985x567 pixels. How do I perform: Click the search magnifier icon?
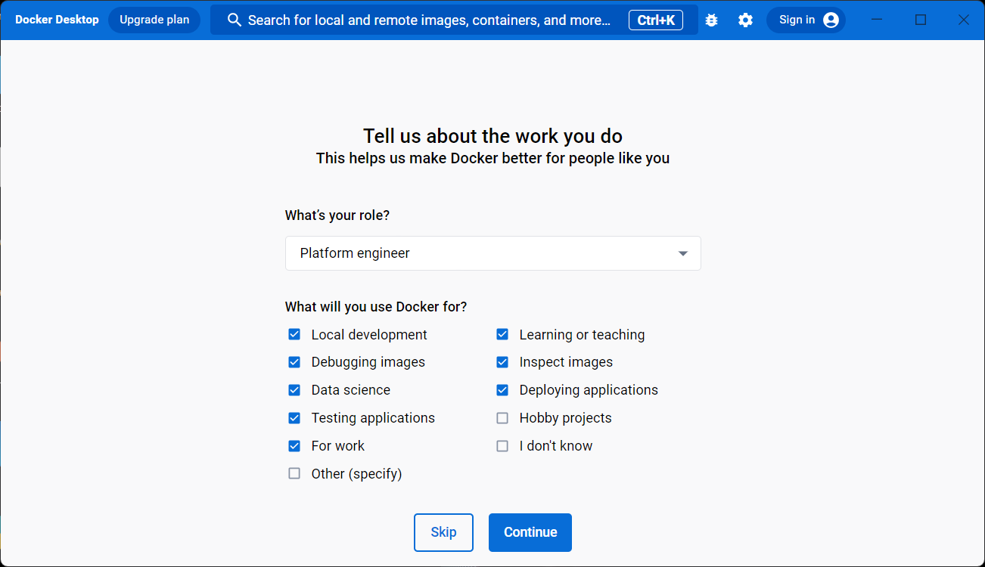pos(235,20)
